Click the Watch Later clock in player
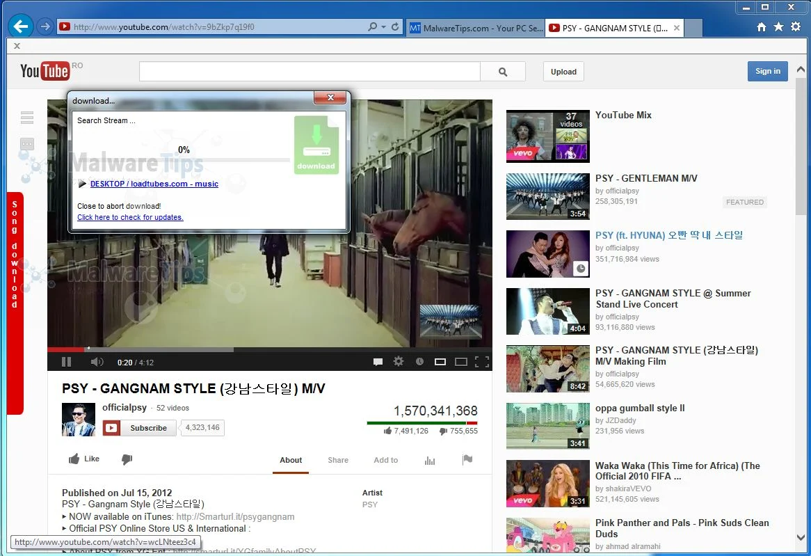This screenshot has height=556, width=811. (x=419, y=361)
